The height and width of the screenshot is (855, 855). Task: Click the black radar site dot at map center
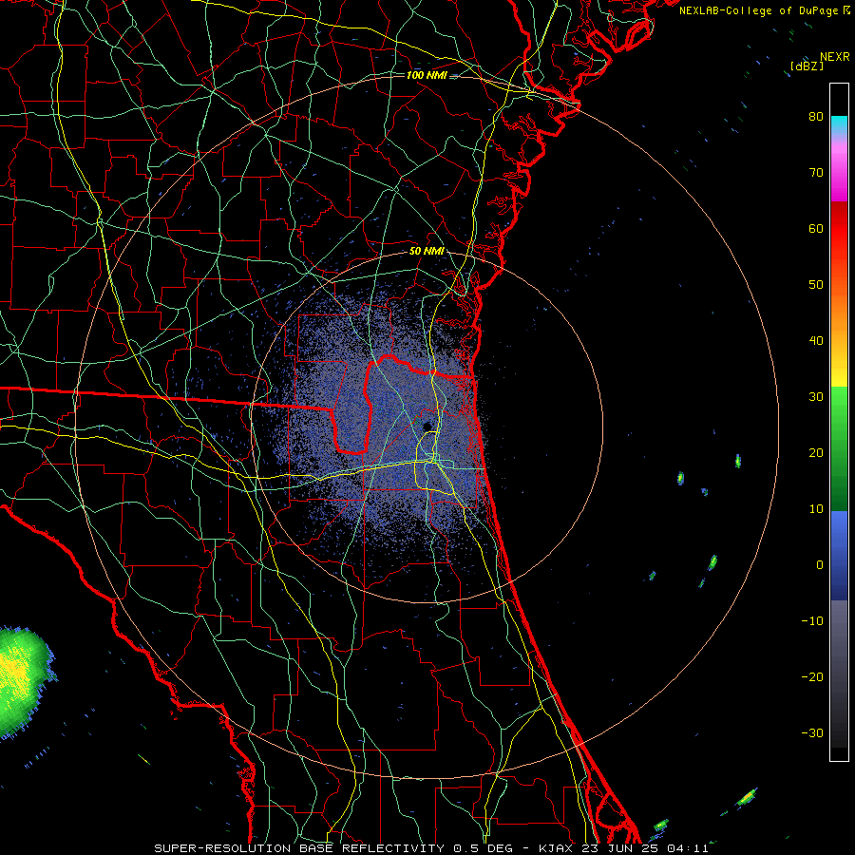(427, 426)
